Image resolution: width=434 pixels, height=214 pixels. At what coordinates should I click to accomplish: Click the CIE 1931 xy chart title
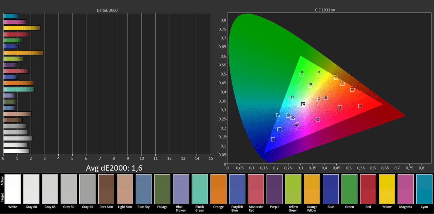click(x=324, y=10)
